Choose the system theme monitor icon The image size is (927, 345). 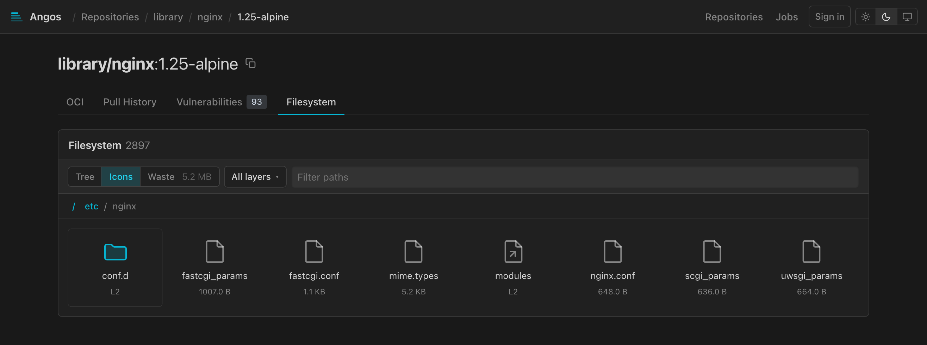point(907,17)
